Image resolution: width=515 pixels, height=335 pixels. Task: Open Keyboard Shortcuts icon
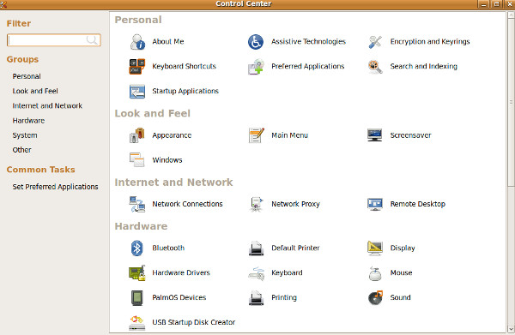[x=137, y=67]
